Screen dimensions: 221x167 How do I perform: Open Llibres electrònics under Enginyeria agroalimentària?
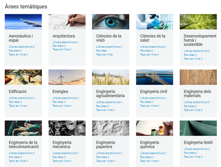pyautogui.click(x=109, y=102)
